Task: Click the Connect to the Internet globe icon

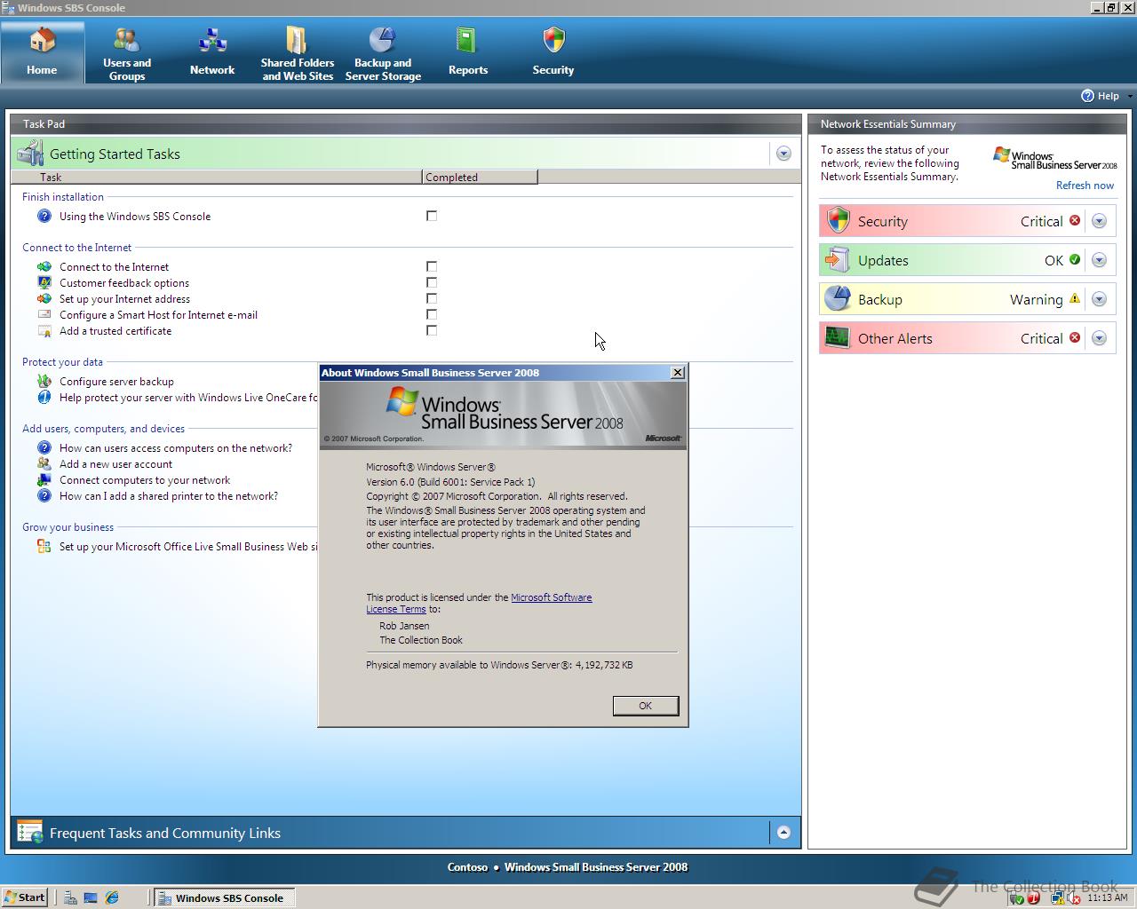Action: pos(44,266)
